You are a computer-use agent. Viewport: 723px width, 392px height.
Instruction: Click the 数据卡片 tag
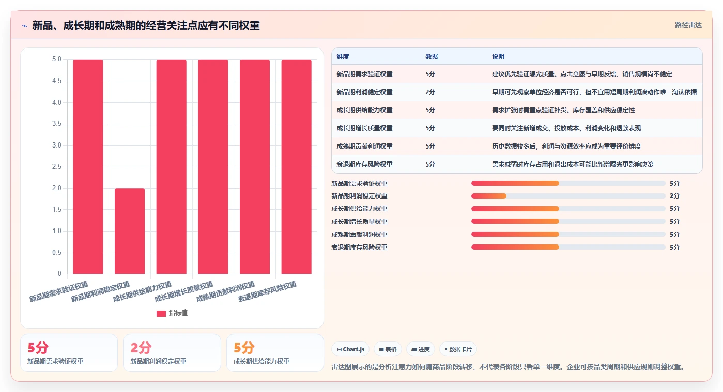coord(458,349)
